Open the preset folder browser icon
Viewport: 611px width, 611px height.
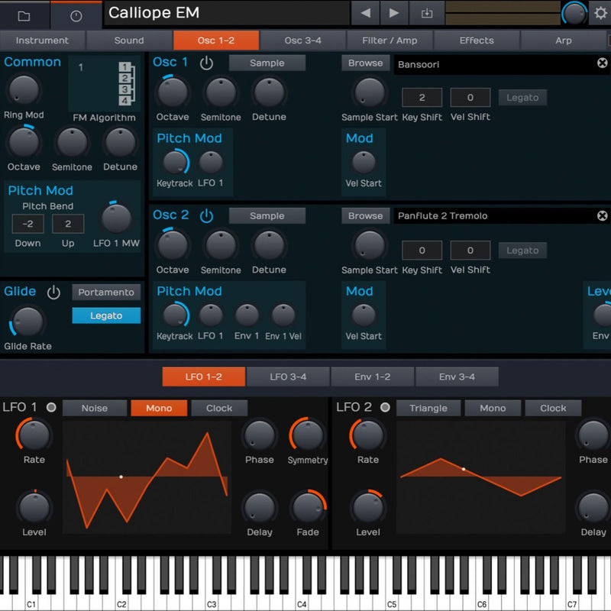tap(24, 15)
